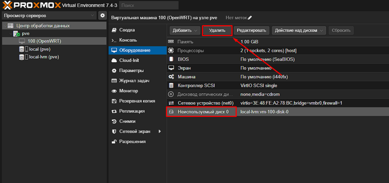Click the Контроллер SCSI database icon
The height and width of the screenshot is (183, 389).
tap(171, 85)
